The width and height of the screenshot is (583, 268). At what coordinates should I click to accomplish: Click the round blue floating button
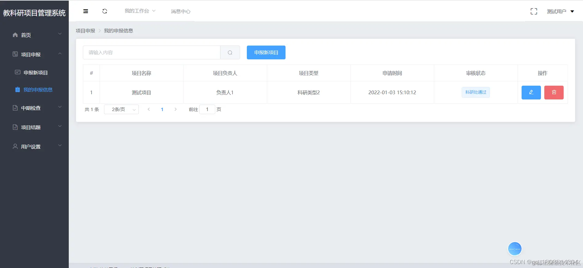pyautogui.click(x=515, y=249)
